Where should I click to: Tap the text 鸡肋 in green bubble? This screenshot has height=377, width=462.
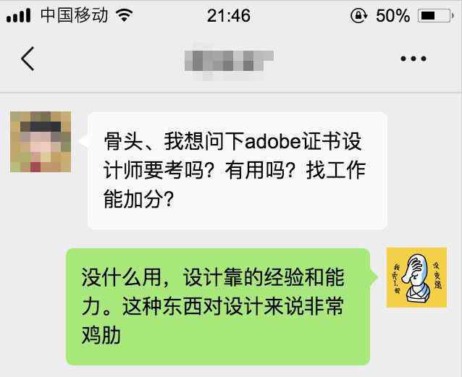[x=101, y=336]
